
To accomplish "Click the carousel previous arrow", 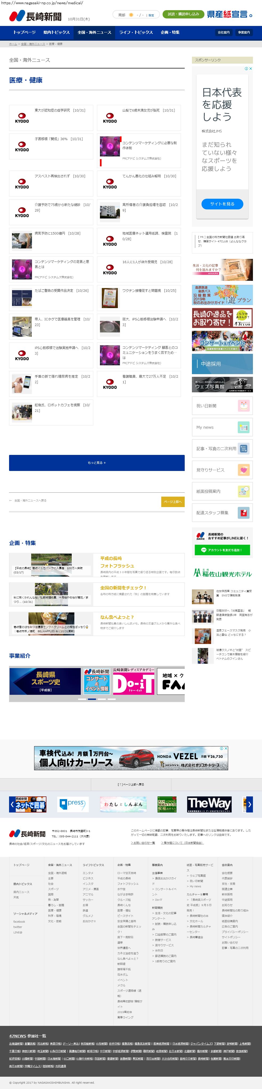I will (12, 804).
